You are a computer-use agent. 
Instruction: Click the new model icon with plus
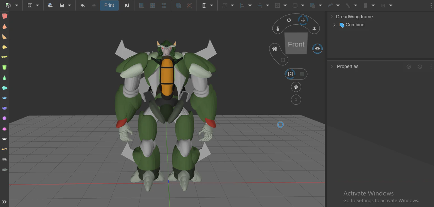[8, 5]
